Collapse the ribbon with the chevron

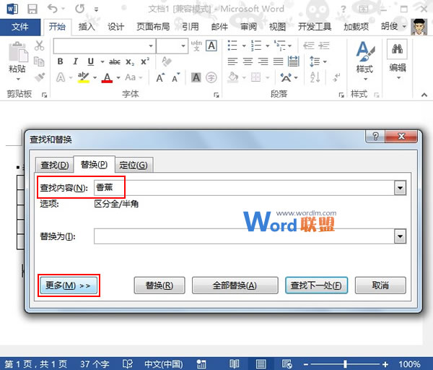[424, 95]
